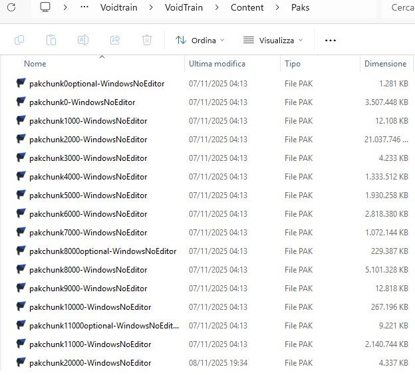
Task: Click the file icon of pakchunk4000-WindowsNoEditor
Action: point(21,176)
